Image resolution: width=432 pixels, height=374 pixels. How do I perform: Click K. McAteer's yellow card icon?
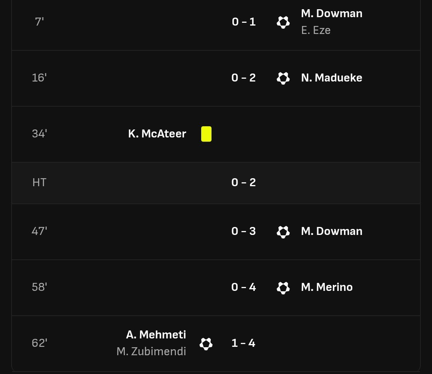tap(206, 134)
